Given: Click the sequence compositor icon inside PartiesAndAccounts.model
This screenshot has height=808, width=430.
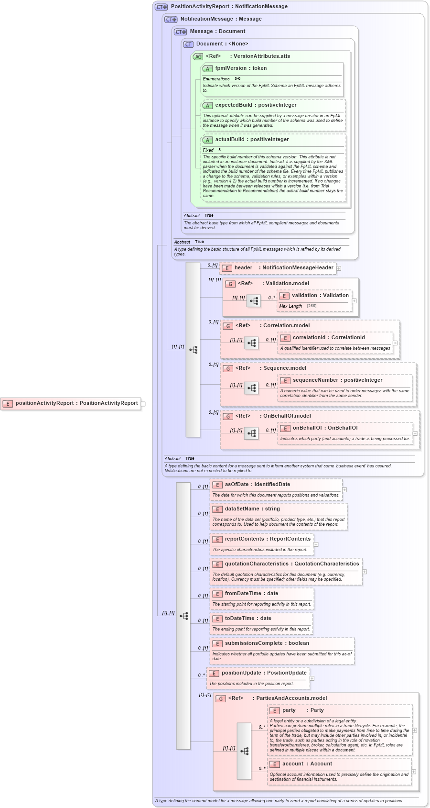Looking at the screenshot, I should tap(244, 751).
